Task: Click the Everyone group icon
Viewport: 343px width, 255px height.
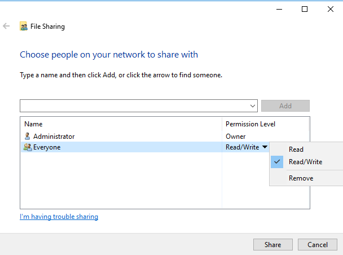Action: pyautogui.click(x=28, y=147)
